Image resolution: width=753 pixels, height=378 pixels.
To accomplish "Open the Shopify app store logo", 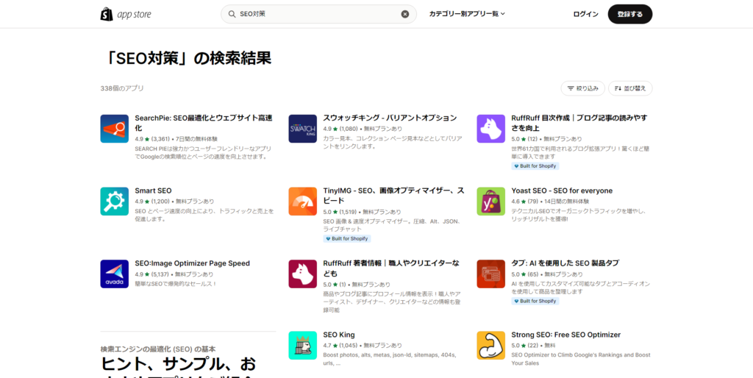I will tap(126, 15).
